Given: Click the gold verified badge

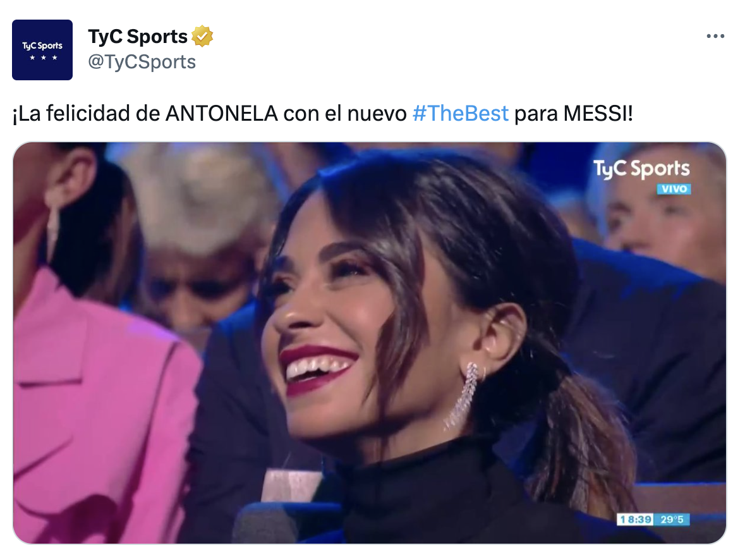Looking at the screenshot, I should pyautogui.click(x=202, y=36).
